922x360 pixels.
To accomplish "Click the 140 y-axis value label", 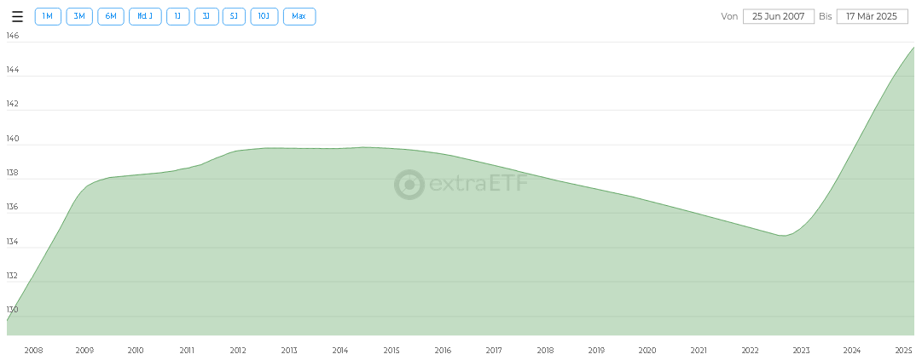I will 13,139.
